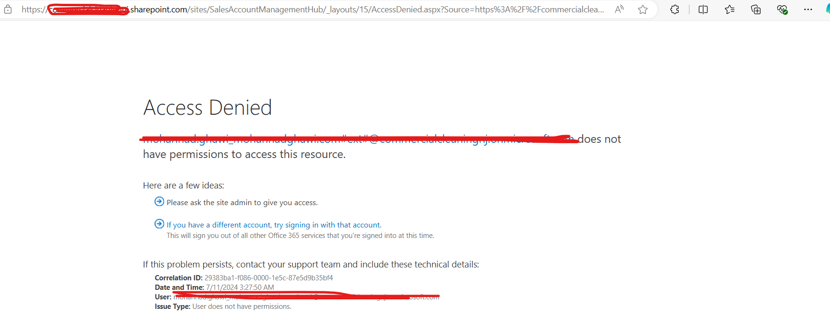Click 'Please ask the site admin' text
This screenshot has width=830, height=336.
[242, 203]
